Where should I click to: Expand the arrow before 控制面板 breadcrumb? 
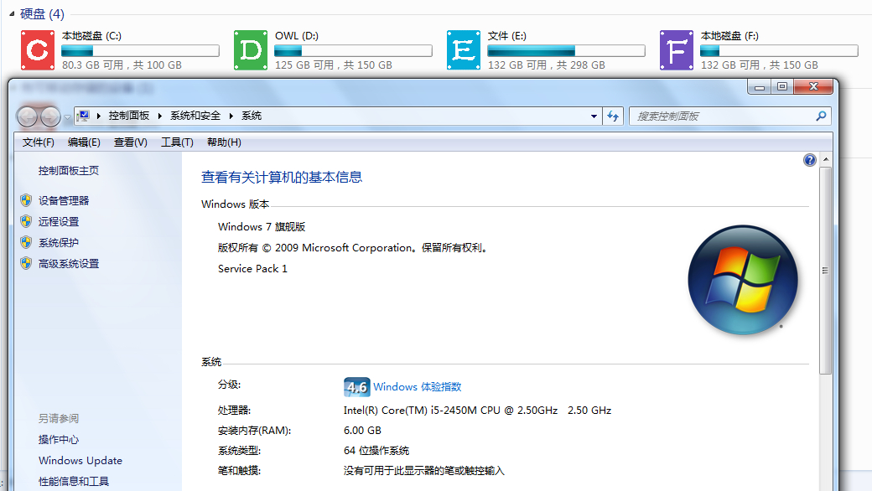tap(98, 116)
